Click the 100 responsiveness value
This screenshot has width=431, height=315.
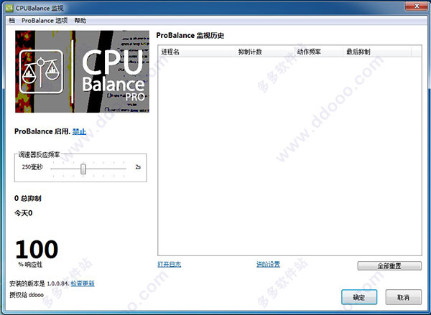(x=37, y=250)
